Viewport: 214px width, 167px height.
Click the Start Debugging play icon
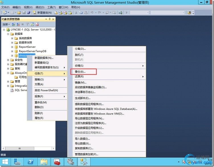point(127,13)
